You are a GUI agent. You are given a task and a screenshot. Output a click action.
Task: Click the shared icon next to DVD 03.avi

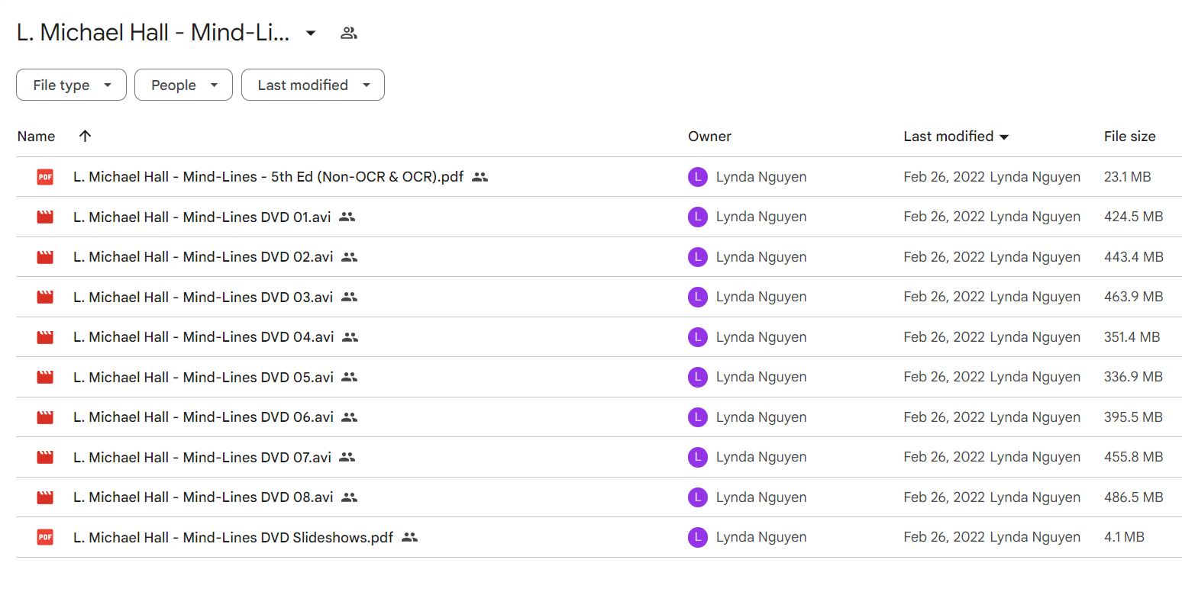[349, 297]
